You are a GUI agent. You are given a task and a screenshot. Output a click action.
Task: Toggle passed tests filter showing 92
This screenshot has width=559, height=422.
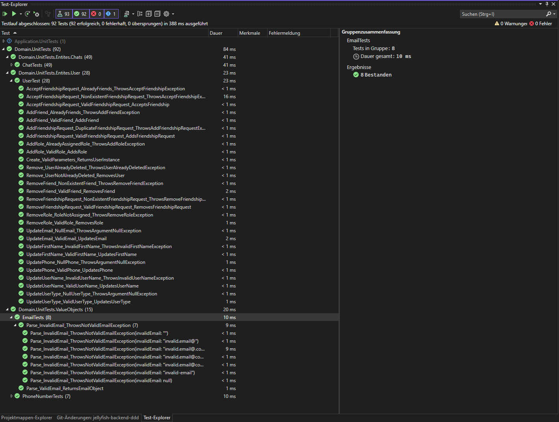click(80, 14)
